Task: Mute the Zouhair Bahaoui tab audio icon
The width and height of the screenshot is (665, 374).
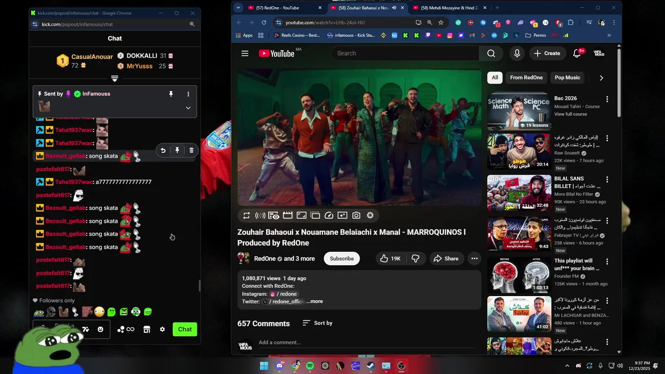Action: (394, 8)
